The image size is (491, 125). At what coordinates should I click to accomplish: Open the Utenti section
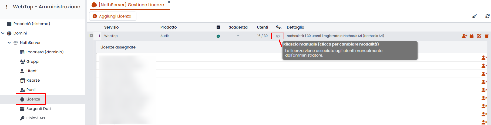32,71
